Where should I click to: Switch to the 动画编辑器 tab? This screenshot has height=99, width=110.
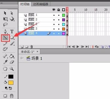point(40,4)
